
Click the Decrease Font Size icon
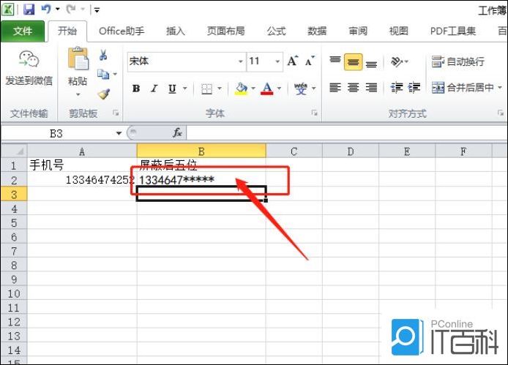[x=310, y=61]
